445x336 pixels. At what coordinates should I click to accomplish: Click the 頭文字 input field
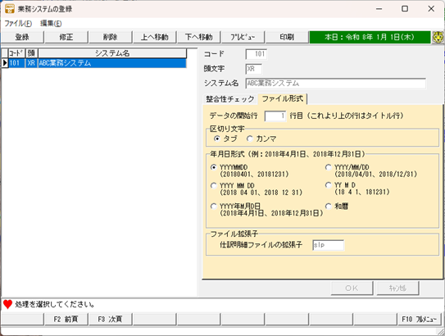coord(254,69)
